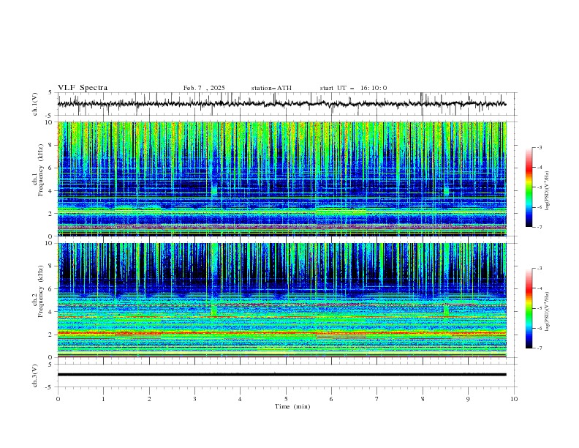Click the "VLF Spectra" plot title

(83, 88)
